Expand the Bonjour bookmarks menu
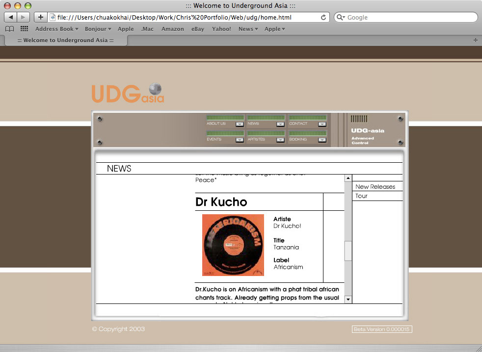The height and width of the screenshot is (352, 482). point(98,29)
